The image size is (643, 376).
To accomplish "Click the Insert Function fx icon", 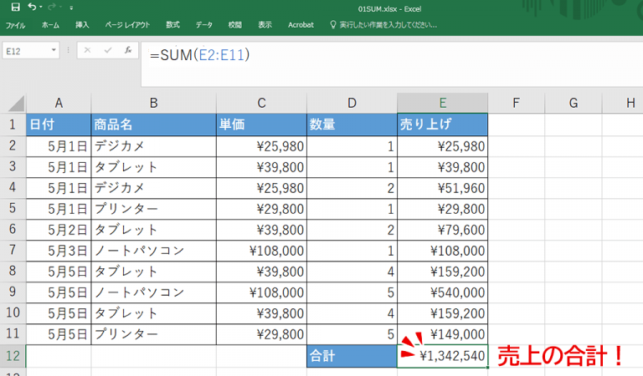I will (128, 50).
